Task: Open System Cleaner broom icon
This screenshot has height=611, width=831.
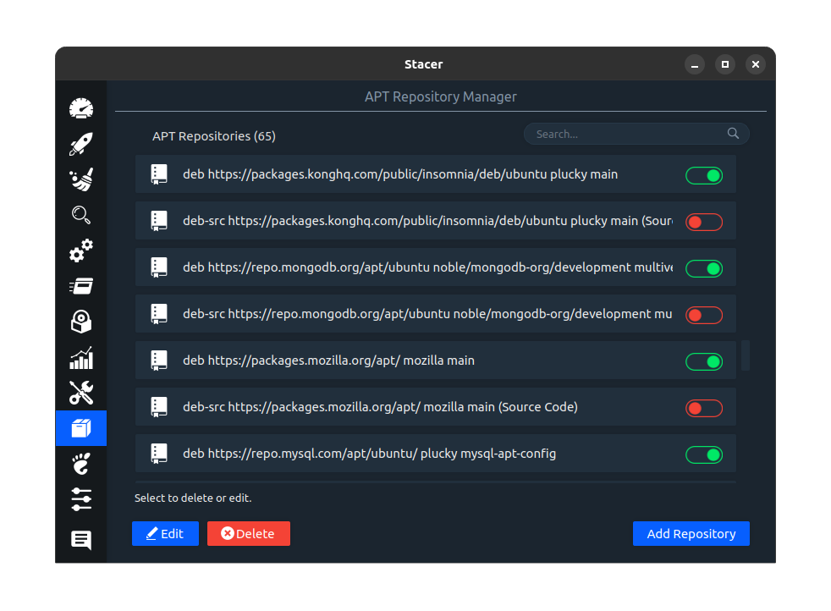Action: 81,179
